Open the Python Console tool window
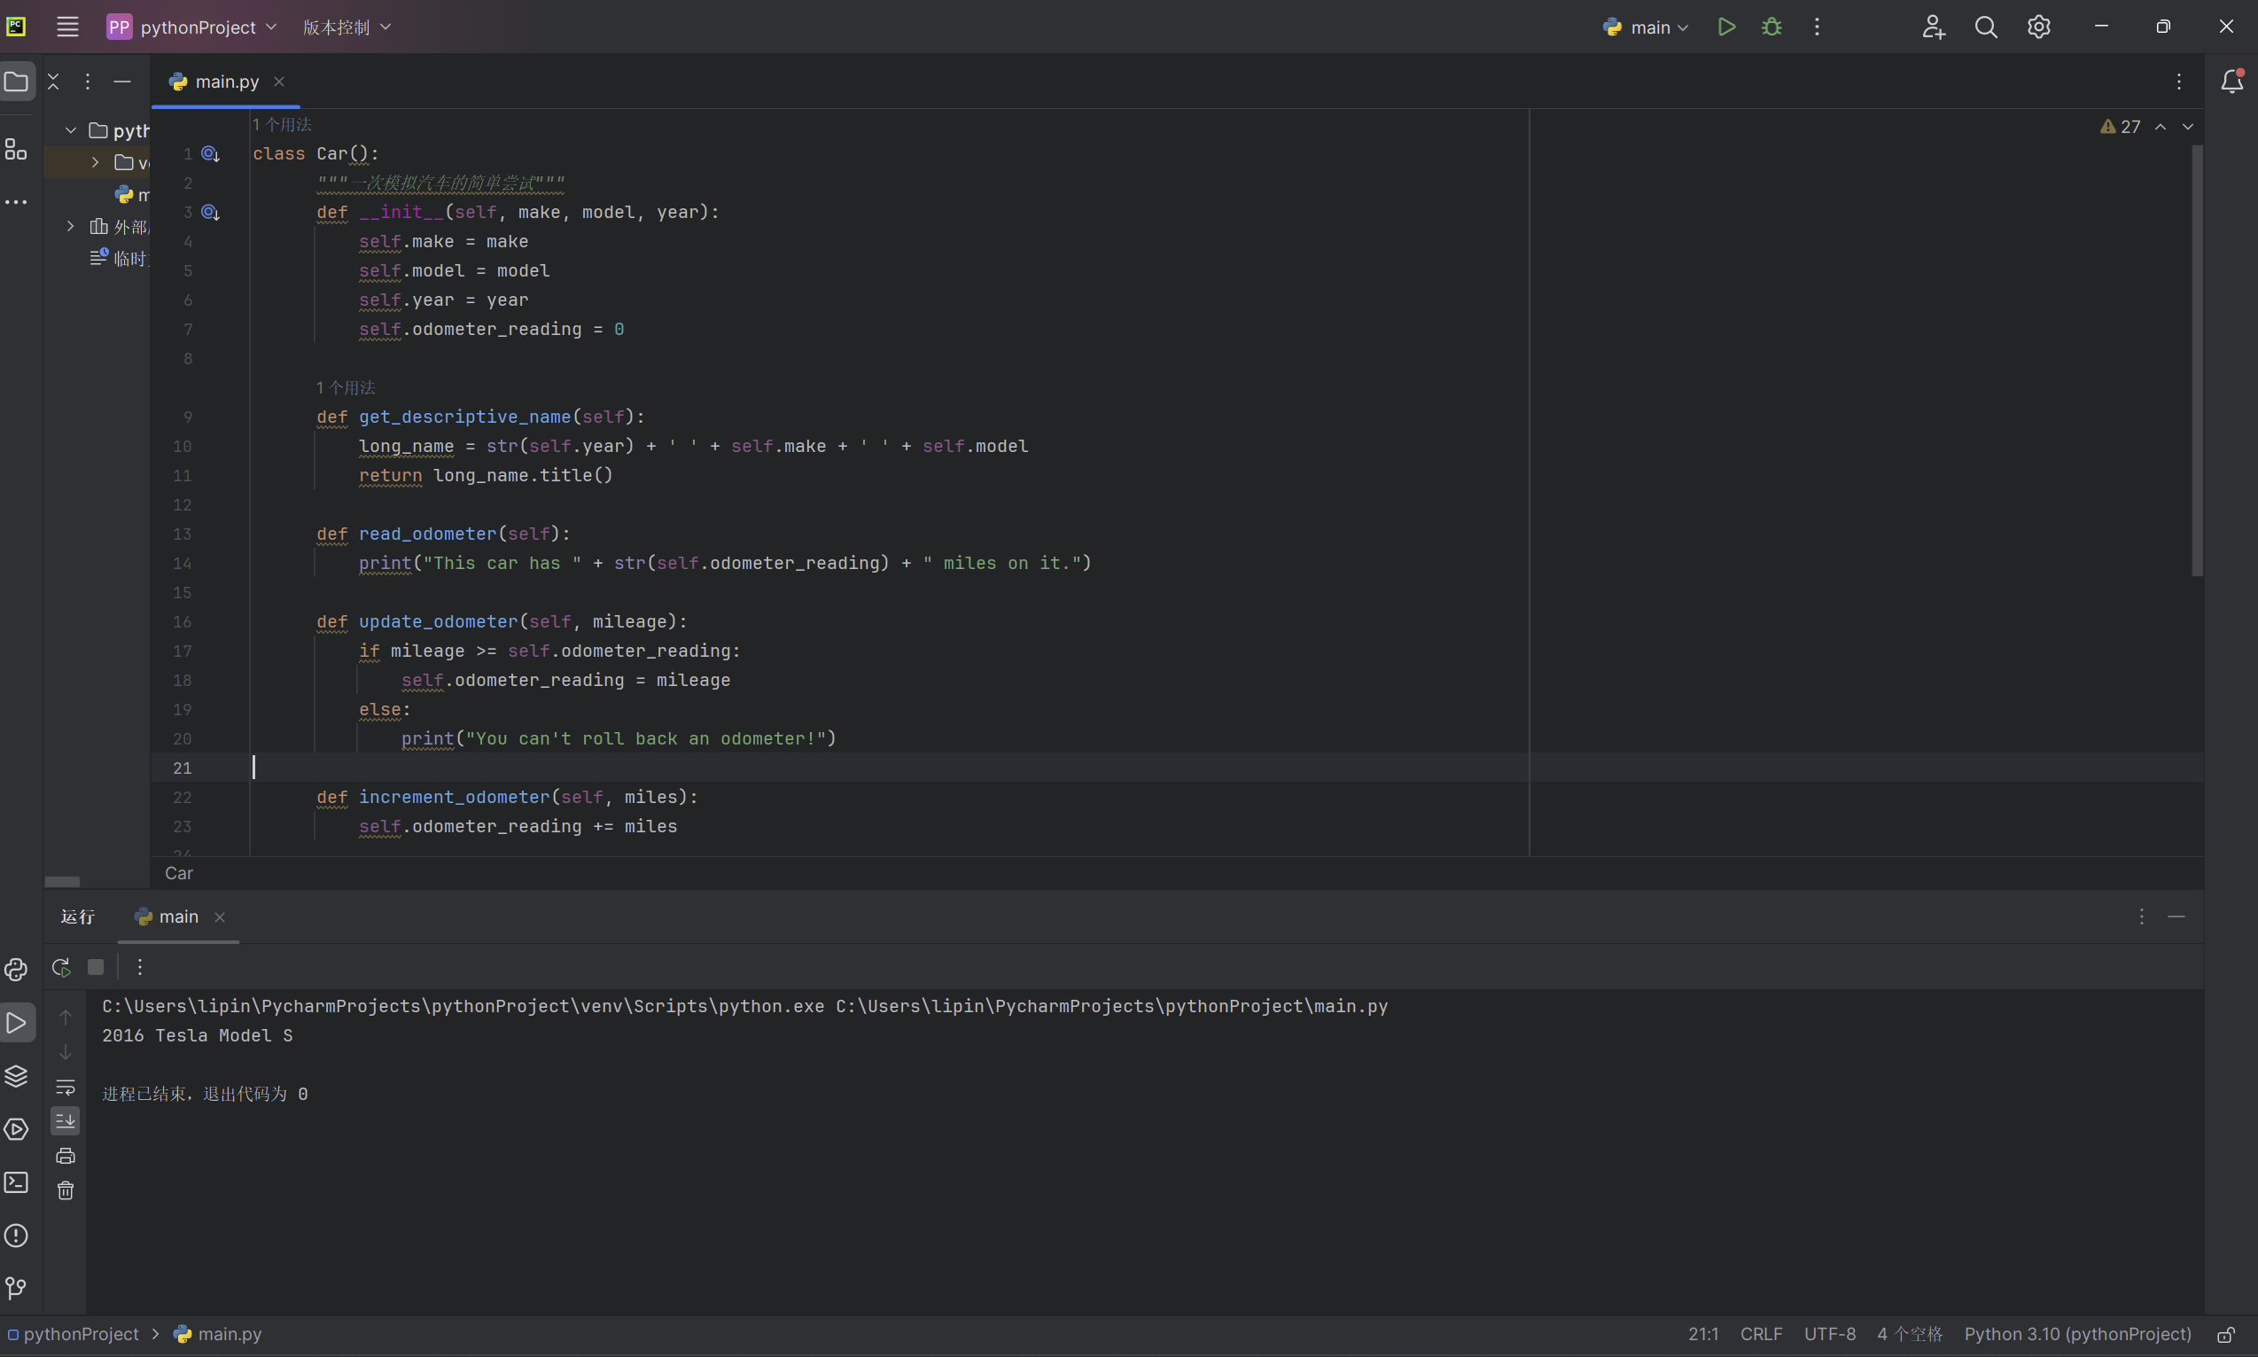 click(x=17, y=970)
